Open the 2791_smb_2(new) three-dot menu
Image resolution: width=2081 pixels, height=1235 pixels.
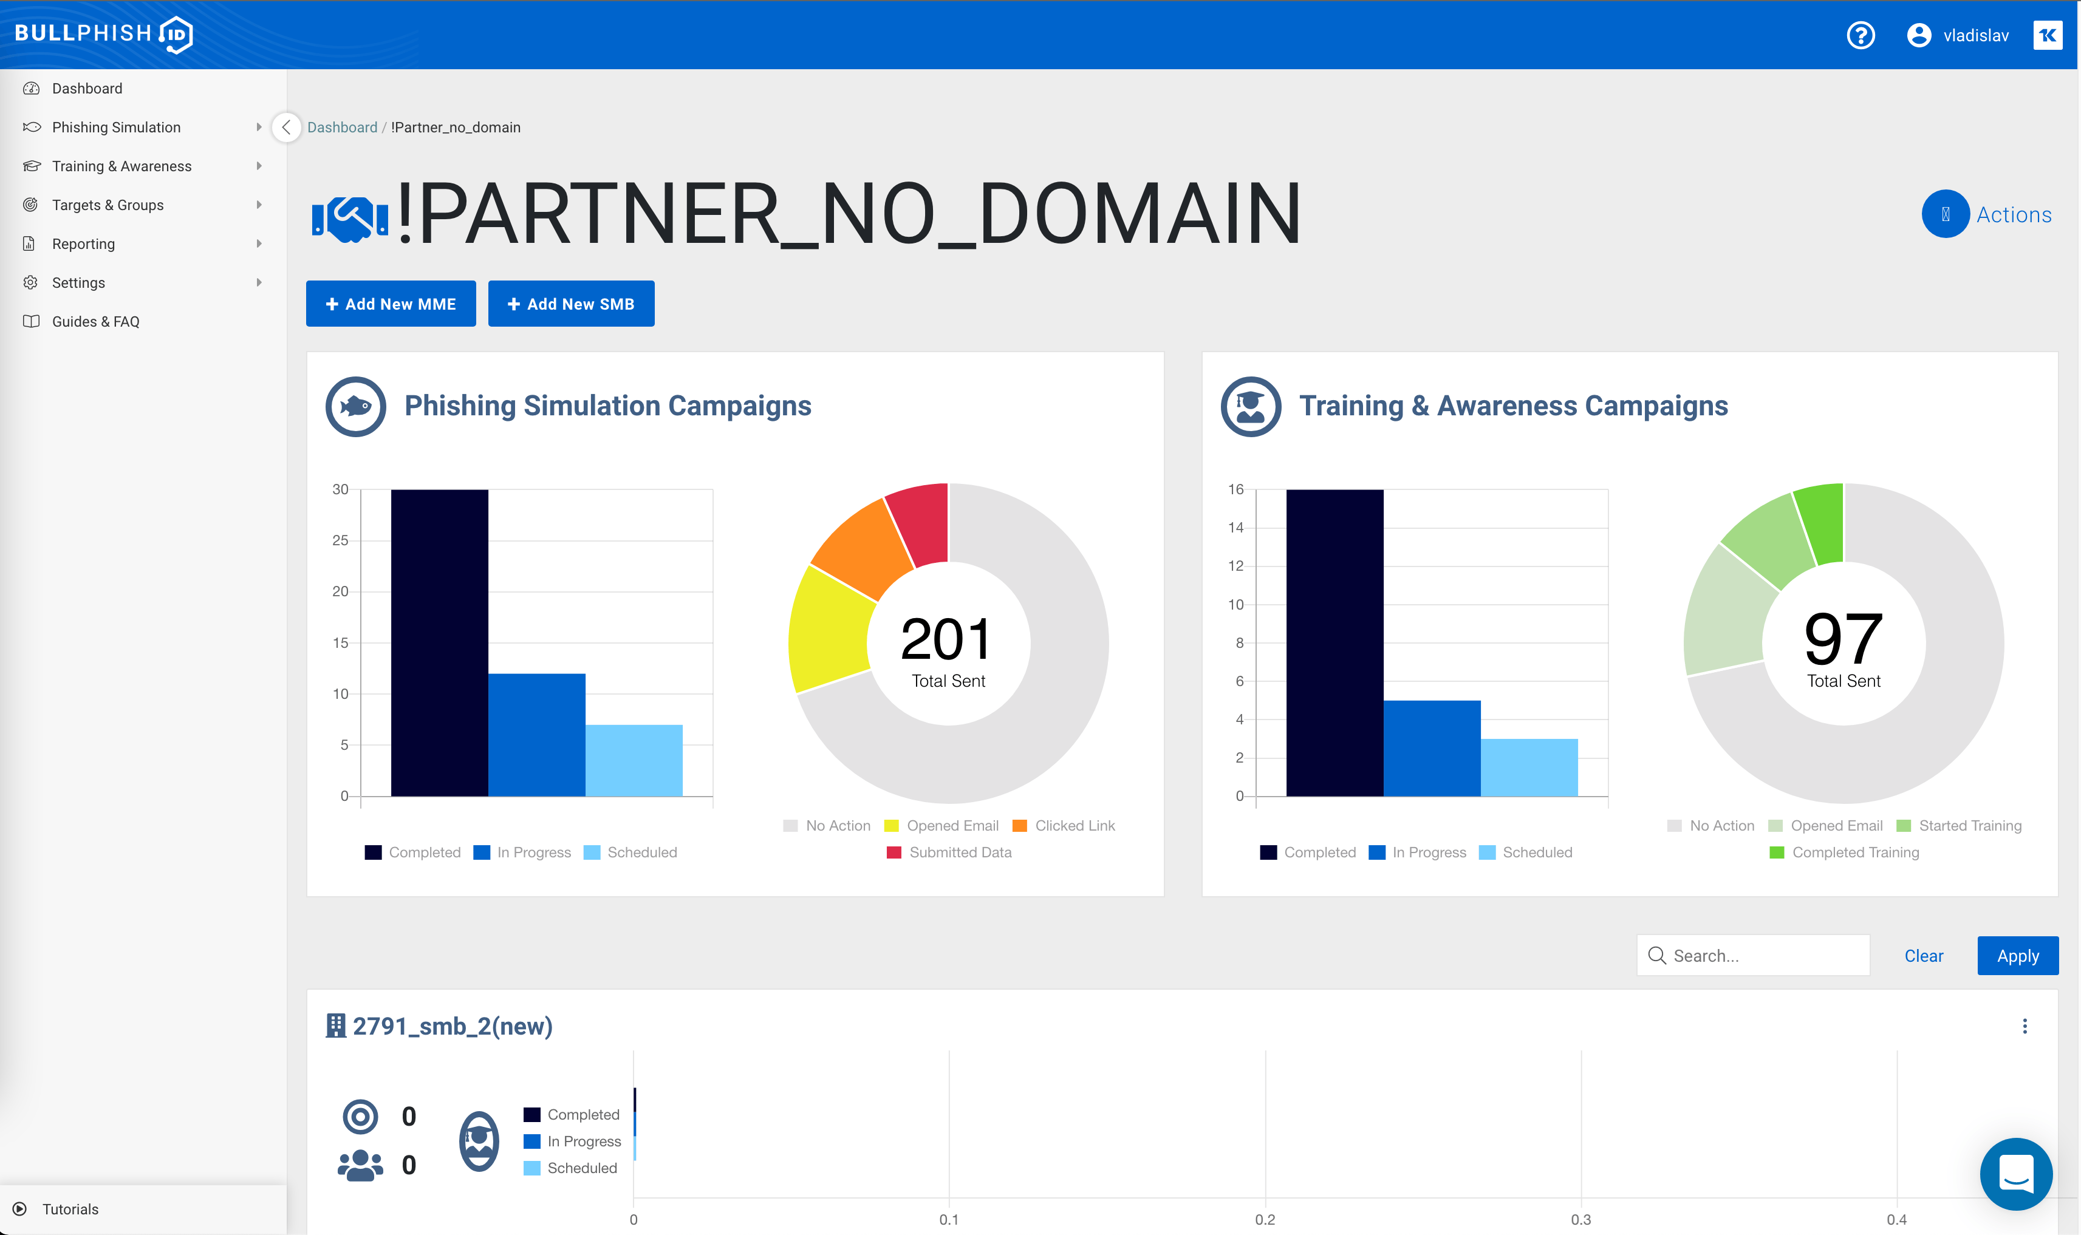click(2025, 1026)
